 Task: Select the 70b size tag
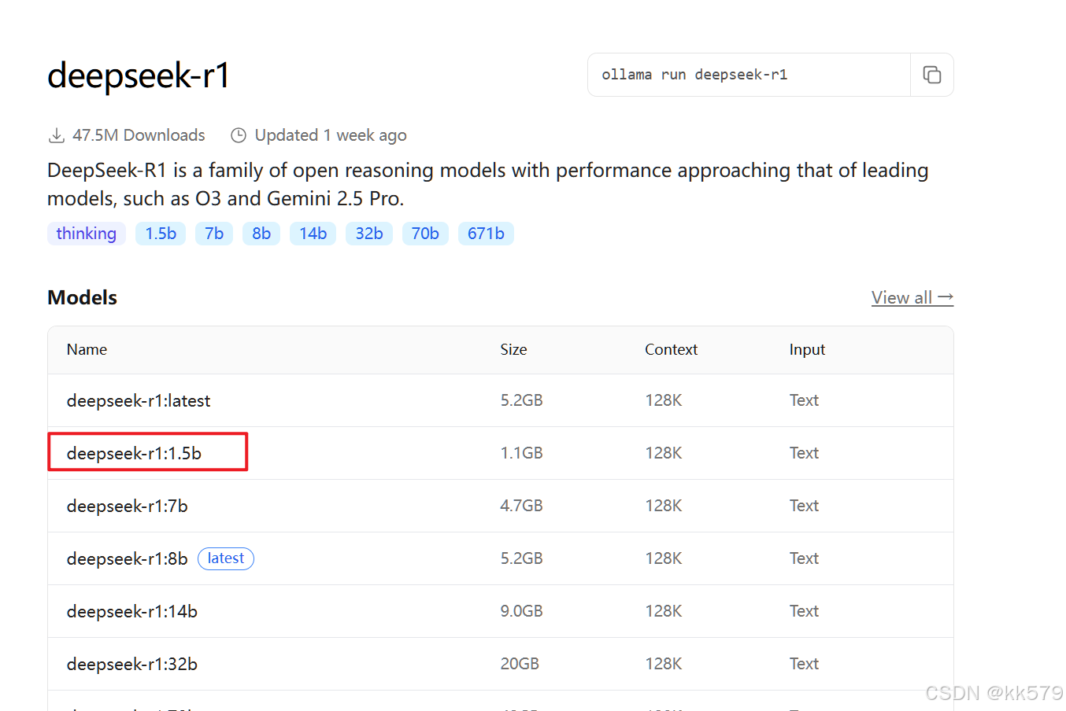click(425, 234)
